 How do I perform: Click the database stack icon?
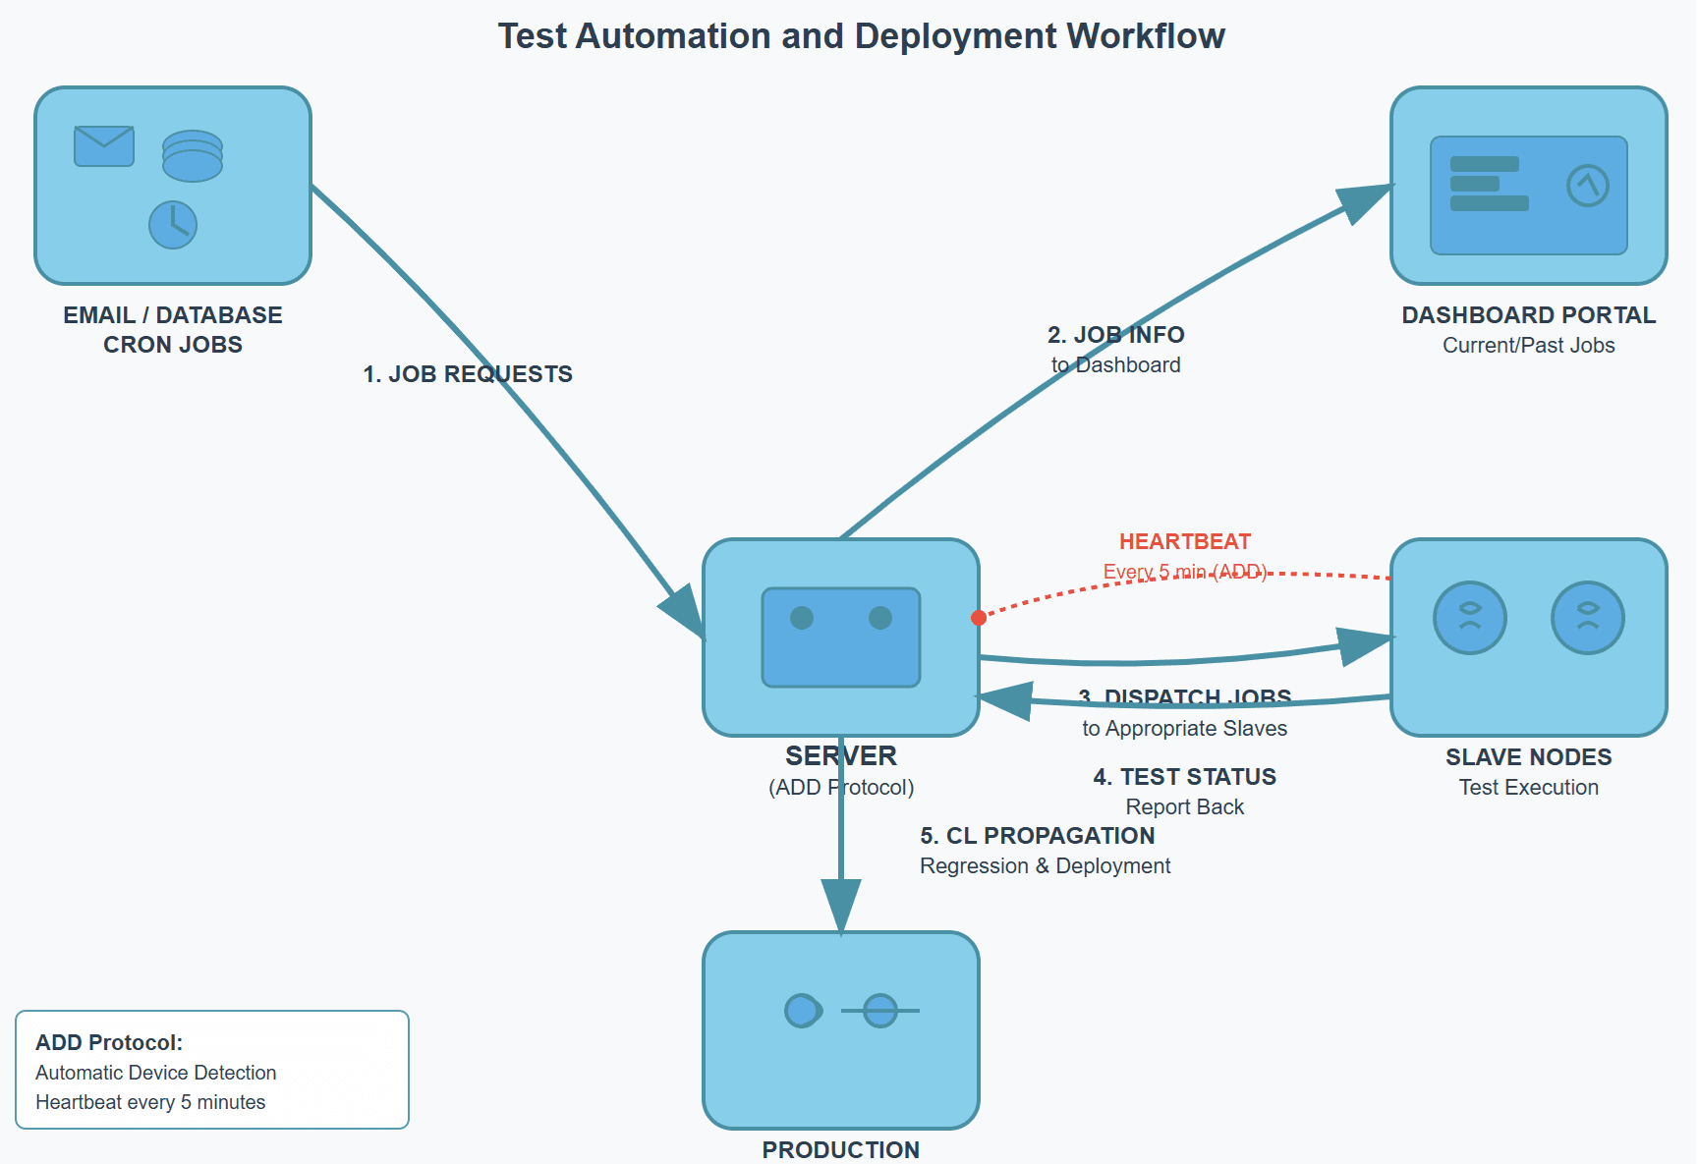193,156
